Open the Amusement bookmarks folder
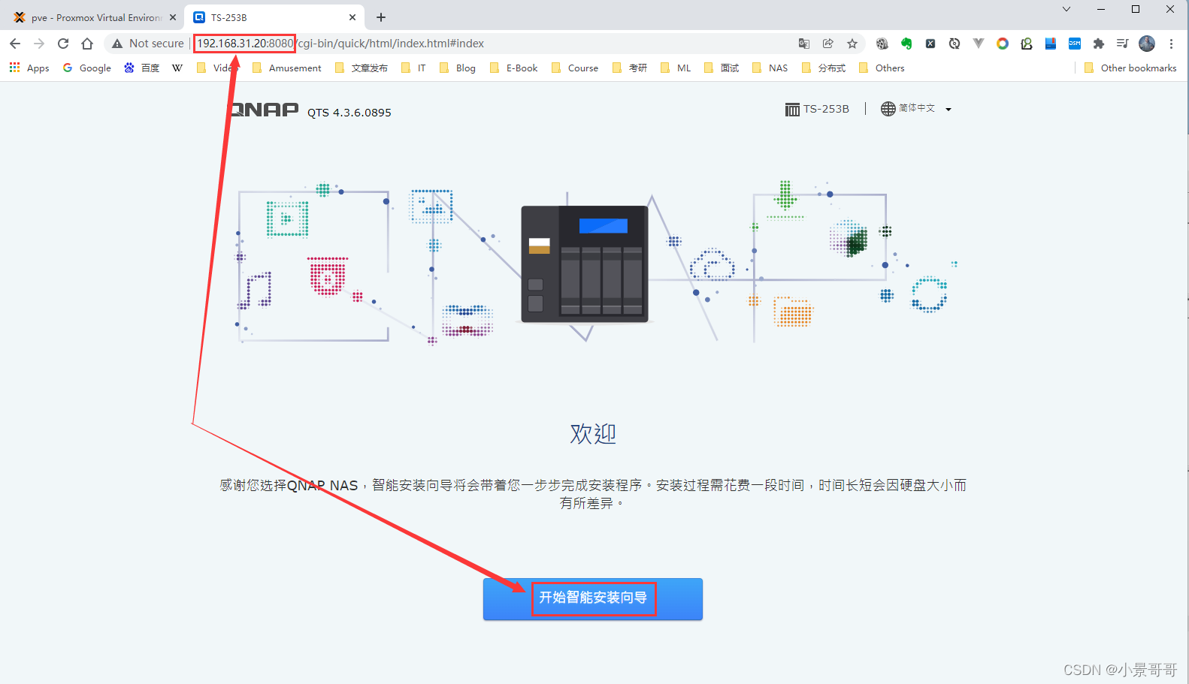 (287, 68)
